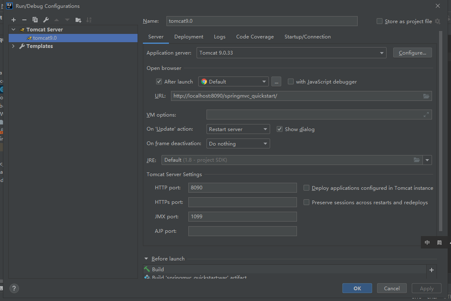
Task: Enable with JavaScript debugger option
Action: tap(291, 81)
